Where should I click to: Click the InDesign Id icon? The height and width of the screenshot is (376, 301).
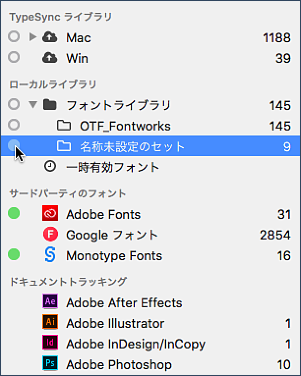click(x=50, y=343)
